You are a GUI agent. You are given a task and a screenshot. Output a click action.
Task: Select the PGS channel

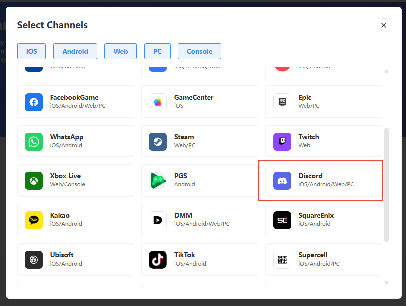[199, 180]
